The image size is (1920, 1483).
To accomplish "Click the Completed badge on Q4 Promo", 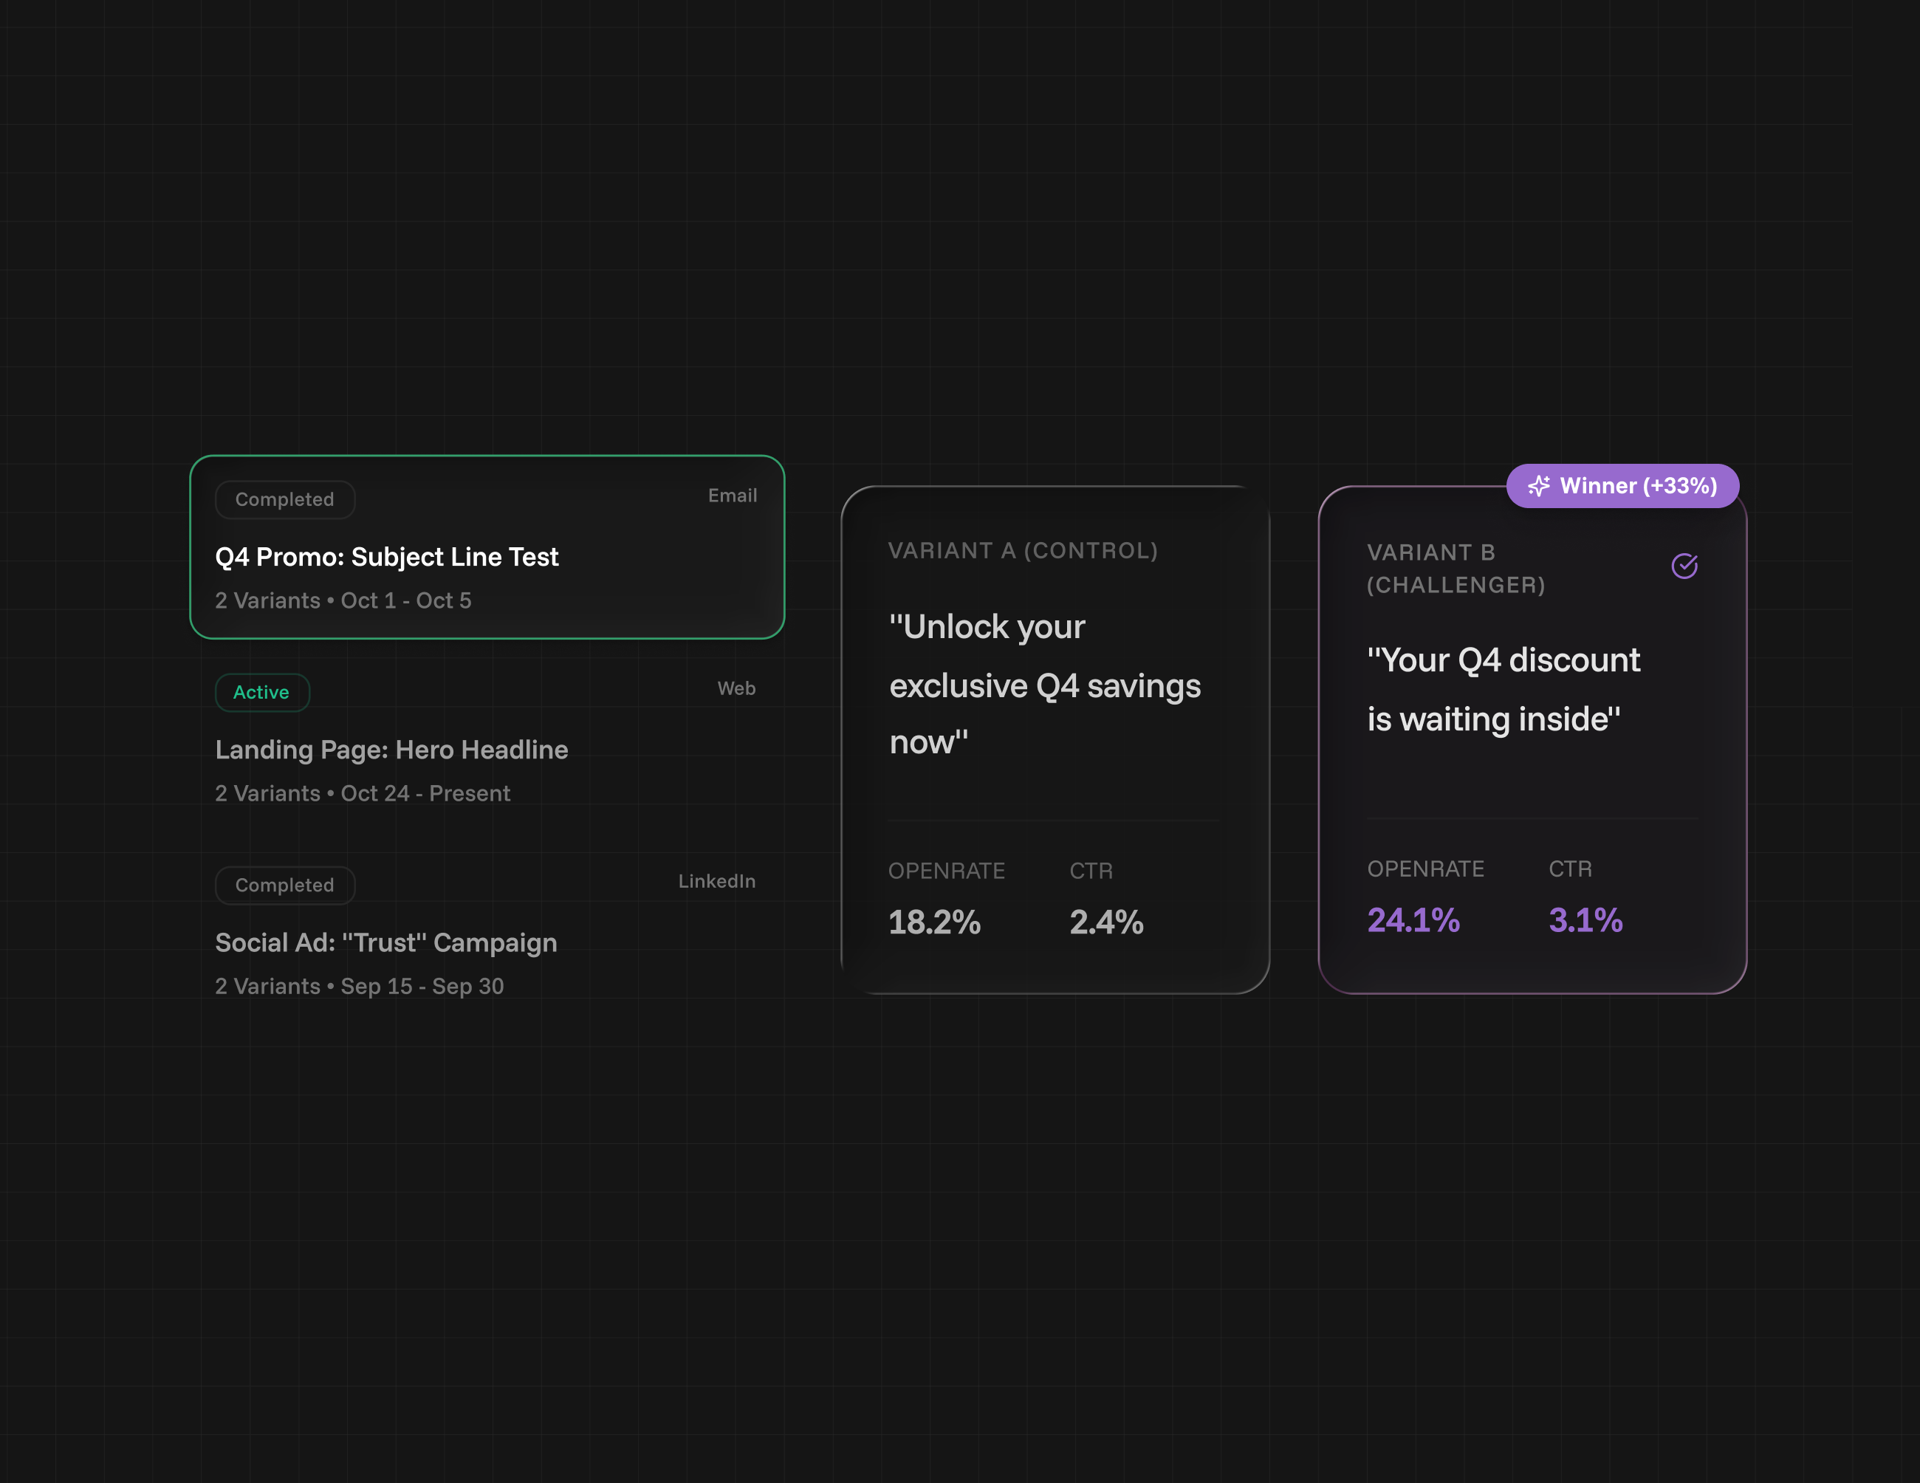I will [x=285, y=499].
